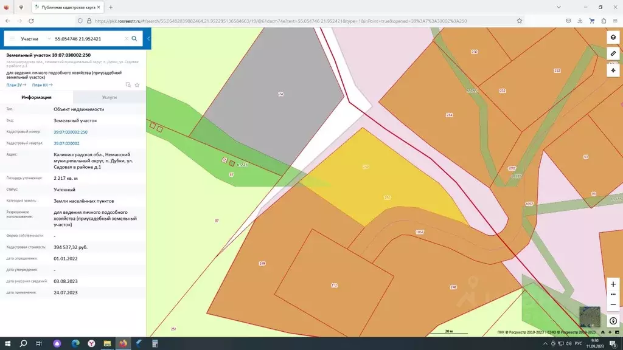Open the map layers control

pos(613,37)
